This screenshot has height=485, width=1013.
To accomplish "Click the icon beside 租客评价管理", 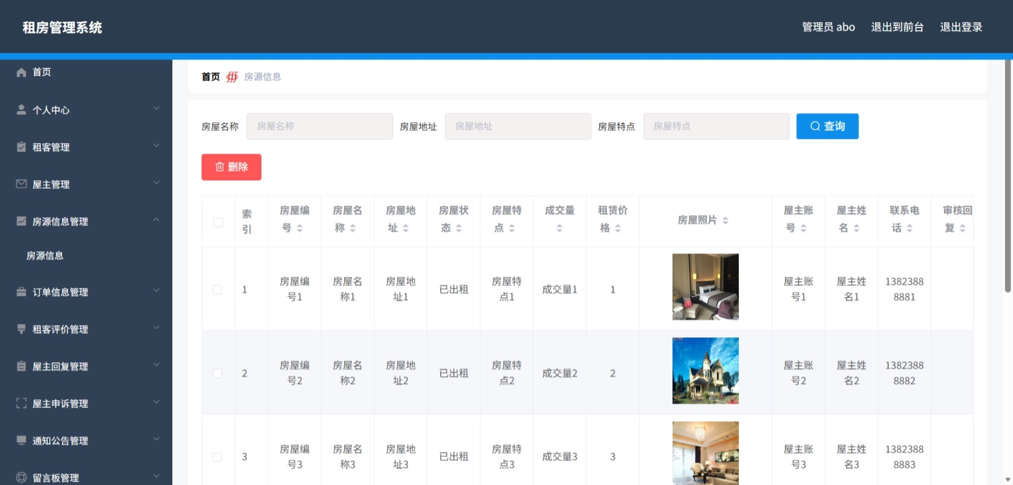I will 21,329.
